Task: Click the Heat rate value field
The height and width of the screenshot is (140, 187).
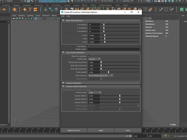Action: pyautogui.click(x=94, y=66)
